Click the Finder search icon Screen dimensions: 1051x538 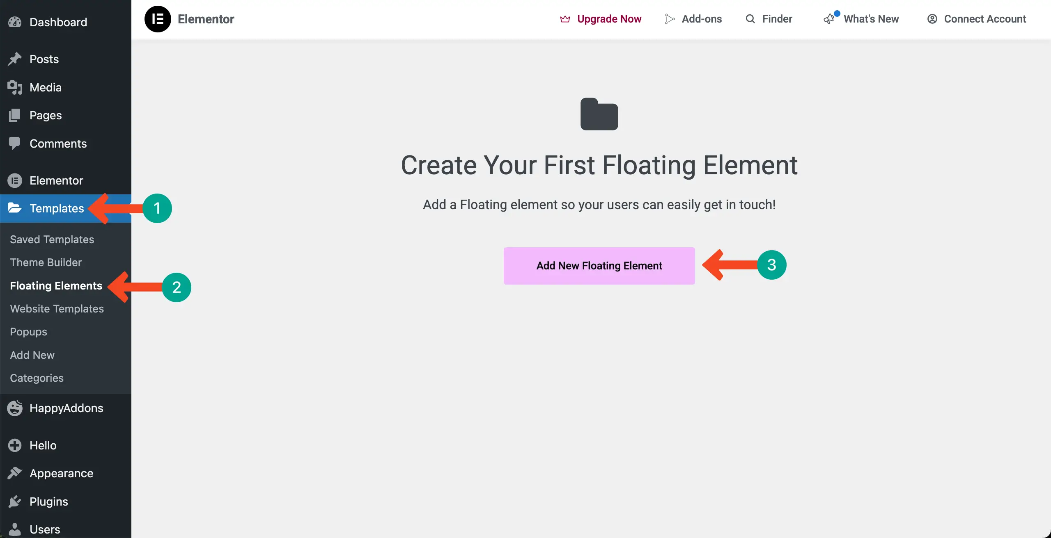click(x=750, y=19)
